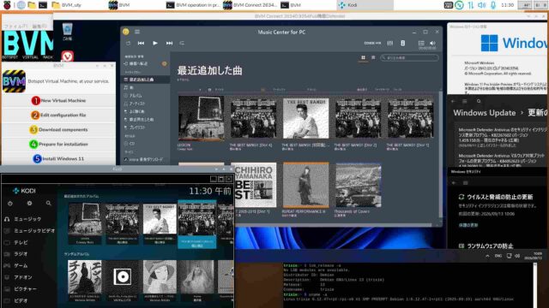549x308 pixels.
Task: Switch Music Center to list view
Action: pos(373,57)
